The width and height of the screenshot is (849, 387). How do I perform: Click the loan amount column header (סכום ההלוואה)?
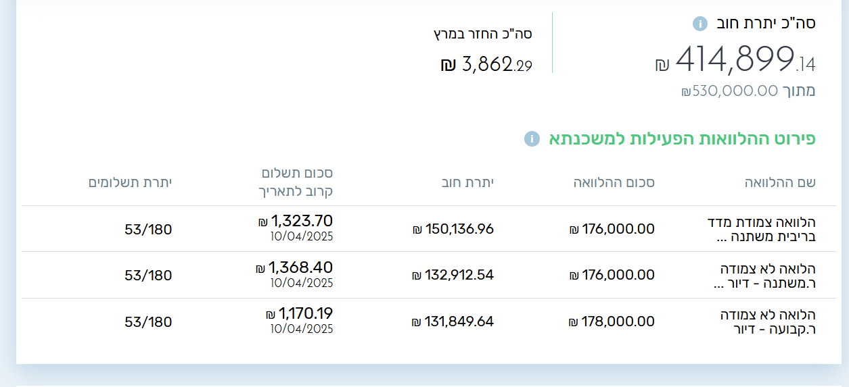(614, 182)
